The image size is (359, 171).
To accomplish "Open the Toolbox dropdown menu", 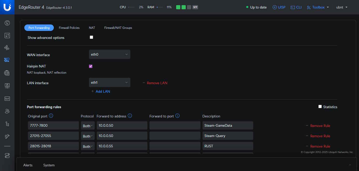I will tap(318, 7).
